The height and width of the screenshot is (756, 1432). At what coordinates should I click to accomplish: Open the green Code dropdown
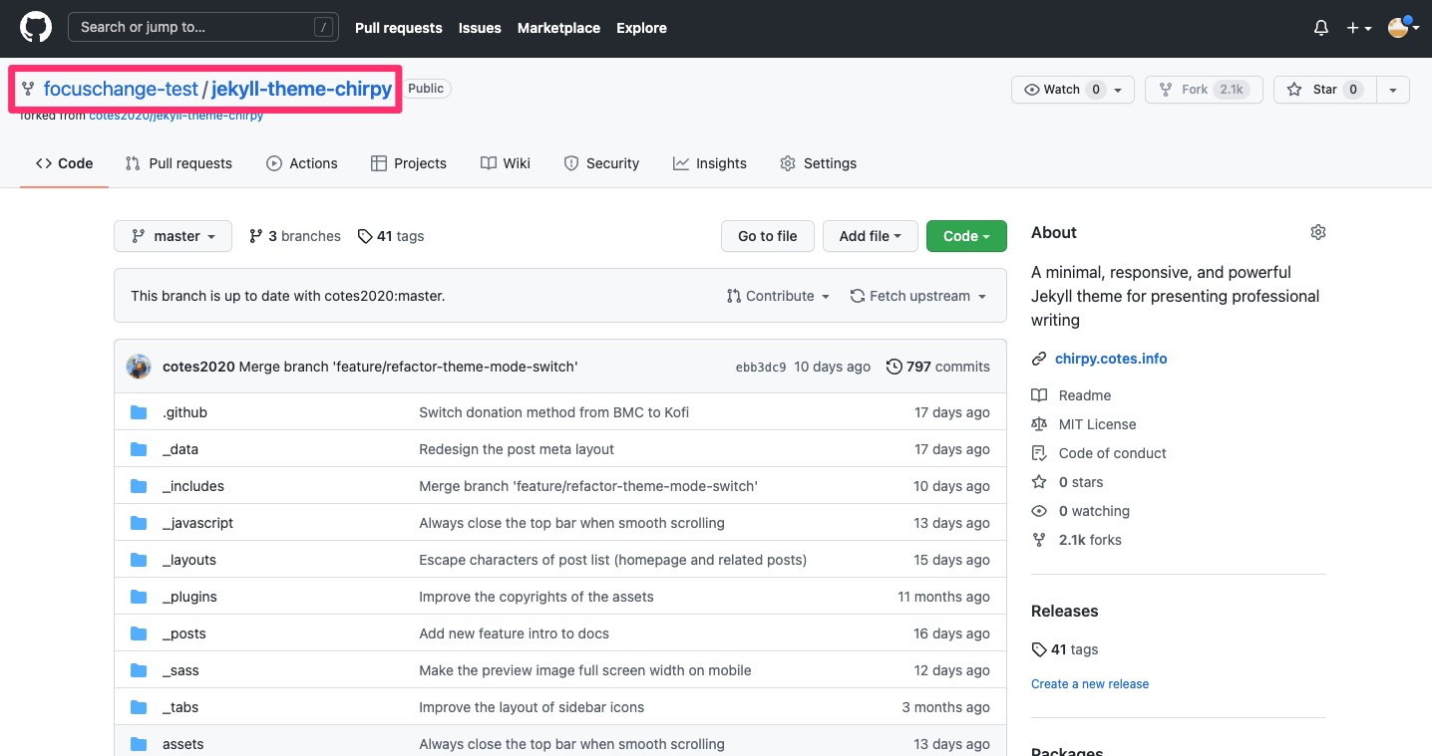(x=965, y=236)
